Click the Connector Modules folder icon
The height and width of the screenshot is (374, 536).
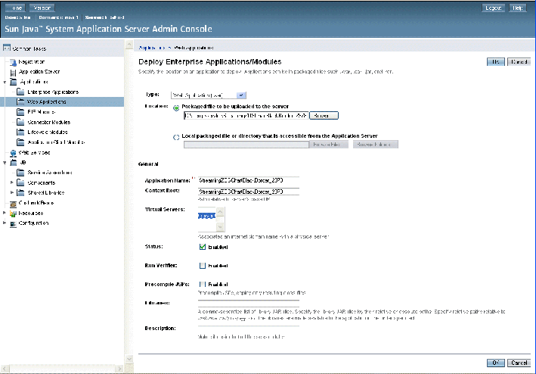(20, 122)
